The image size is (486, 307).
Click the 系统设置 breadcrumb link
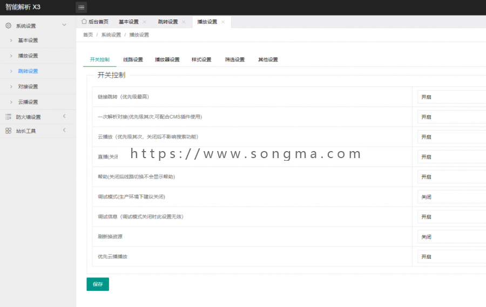[111, 35]
